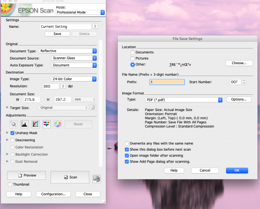Expand the Dust Removal options triangle
Screen dimensions: 260x209
pos(7,161)
